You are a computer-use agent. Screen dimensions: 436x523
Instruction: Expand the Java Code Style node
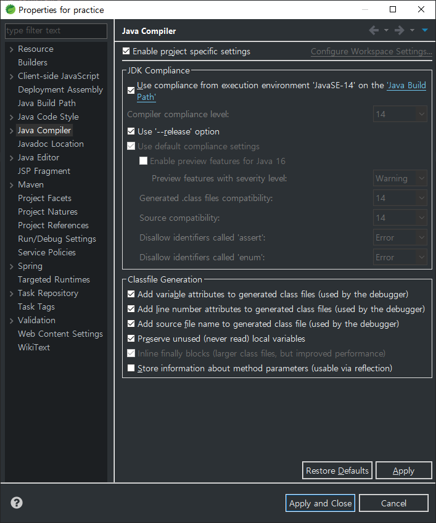coord(12,117)
